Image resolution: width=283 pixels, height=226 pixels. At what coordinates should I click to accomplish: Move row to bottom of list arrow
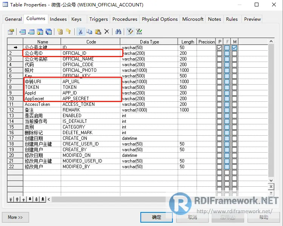pyautogui.click(x=43, y=199)
